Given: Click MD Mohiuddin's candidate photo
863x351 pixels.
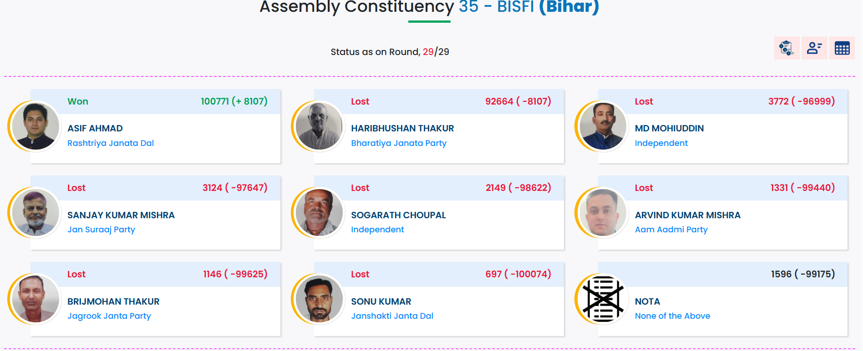Looking at the screenshot, I should point(603,127).
